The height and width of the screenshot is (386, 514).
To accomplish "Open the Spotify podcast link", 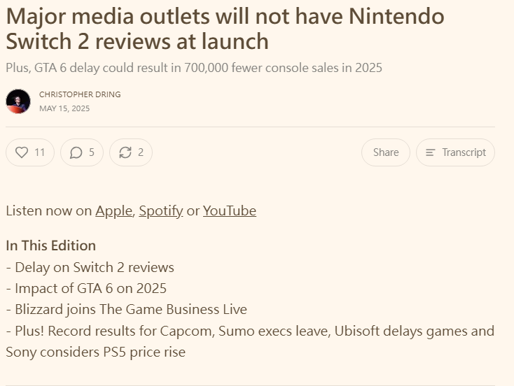I will (160, 210).
